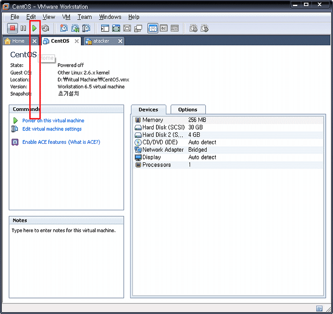
Task: Click the VMware icon in the title bar
Action: [x=6, y=6]
